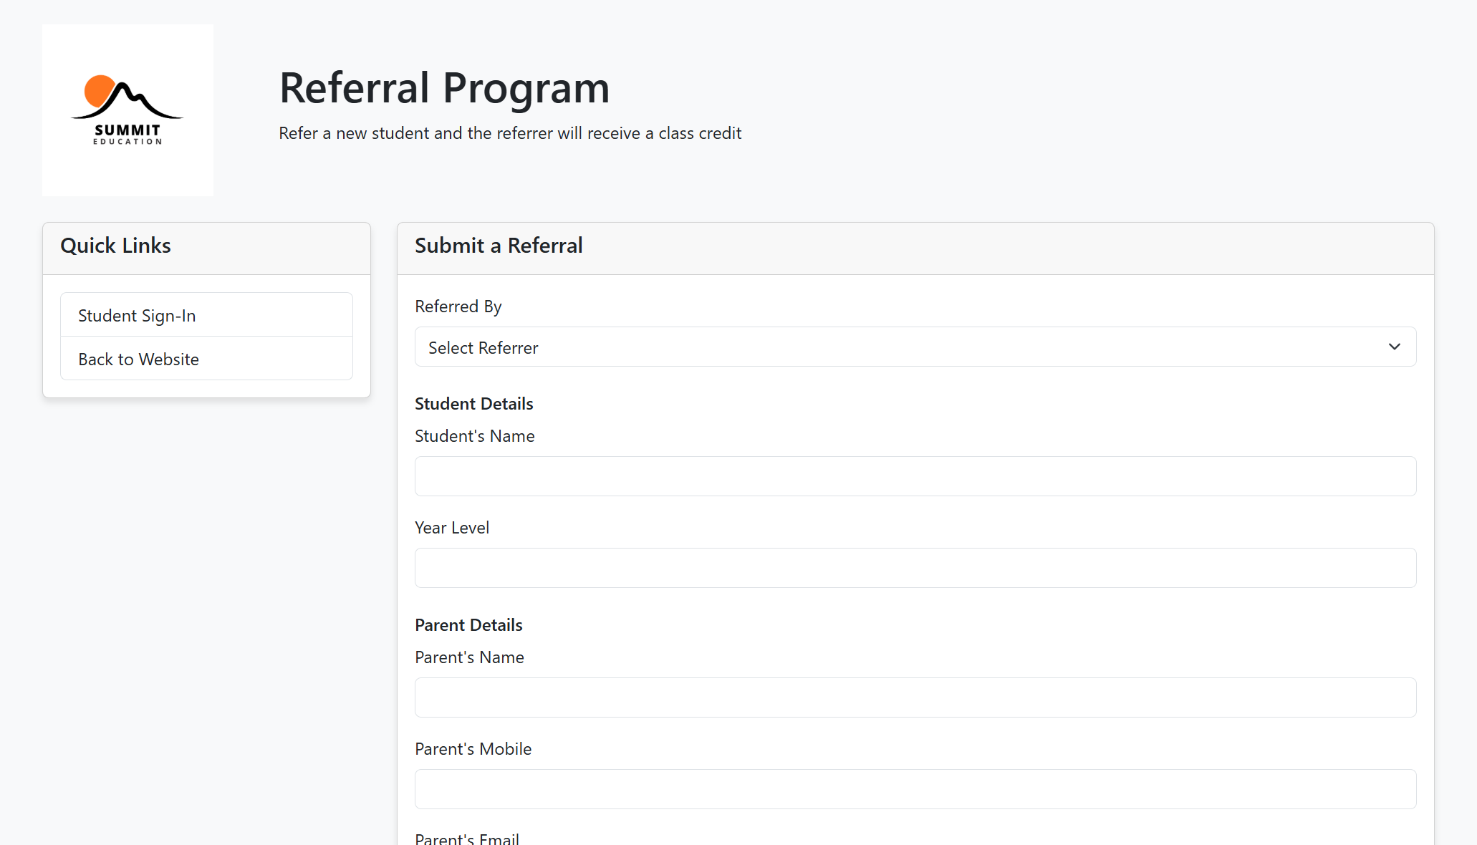Click the Parent's Email label
The width and height of the screenshot is (1477, 845).
click(x=466, y=837)
